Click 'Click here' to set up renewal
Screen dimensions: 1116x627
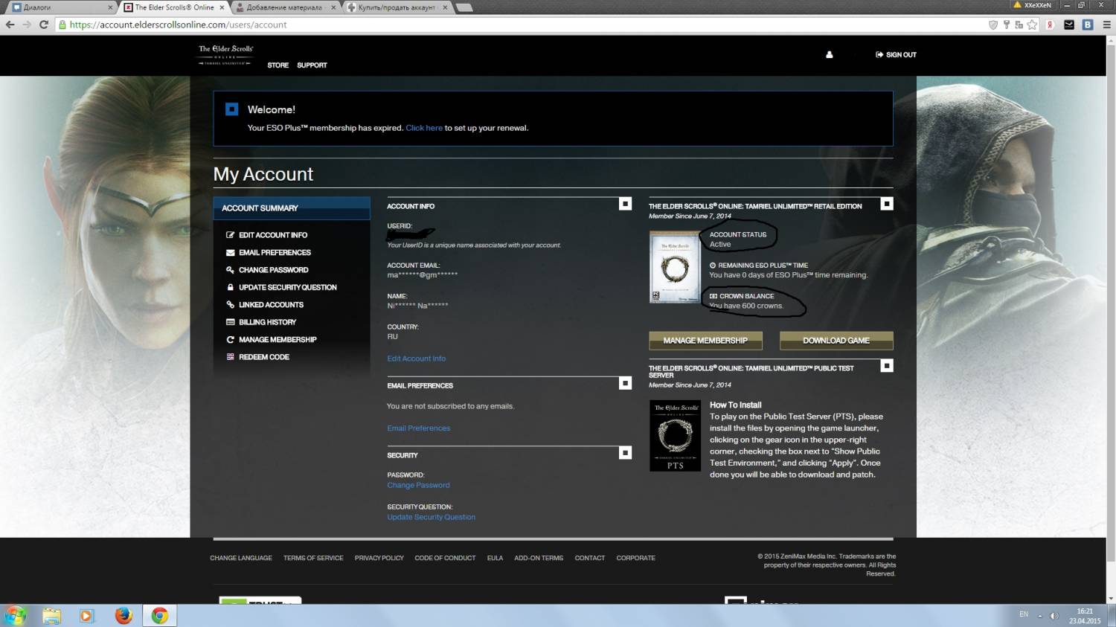pos(424,128)
